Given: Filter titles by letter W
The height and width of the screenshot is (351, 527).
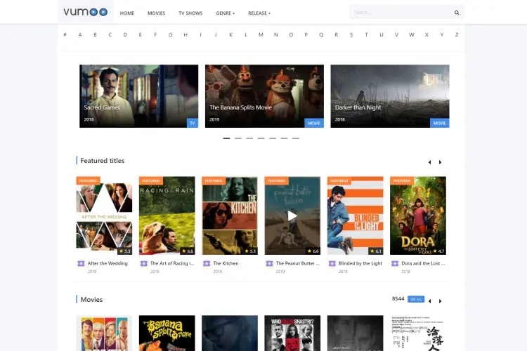Looking at the screenshot, I should pyautogui.click(x=412, y=34).
